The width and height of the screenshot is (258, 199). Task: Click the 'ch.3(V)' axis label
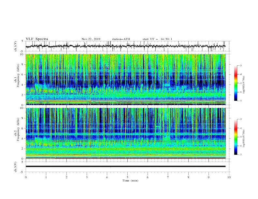click(x=16, y=167)
